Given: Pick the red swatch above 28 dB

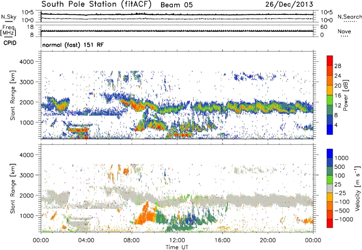Looking at the screenshot, I should point(330,60).
